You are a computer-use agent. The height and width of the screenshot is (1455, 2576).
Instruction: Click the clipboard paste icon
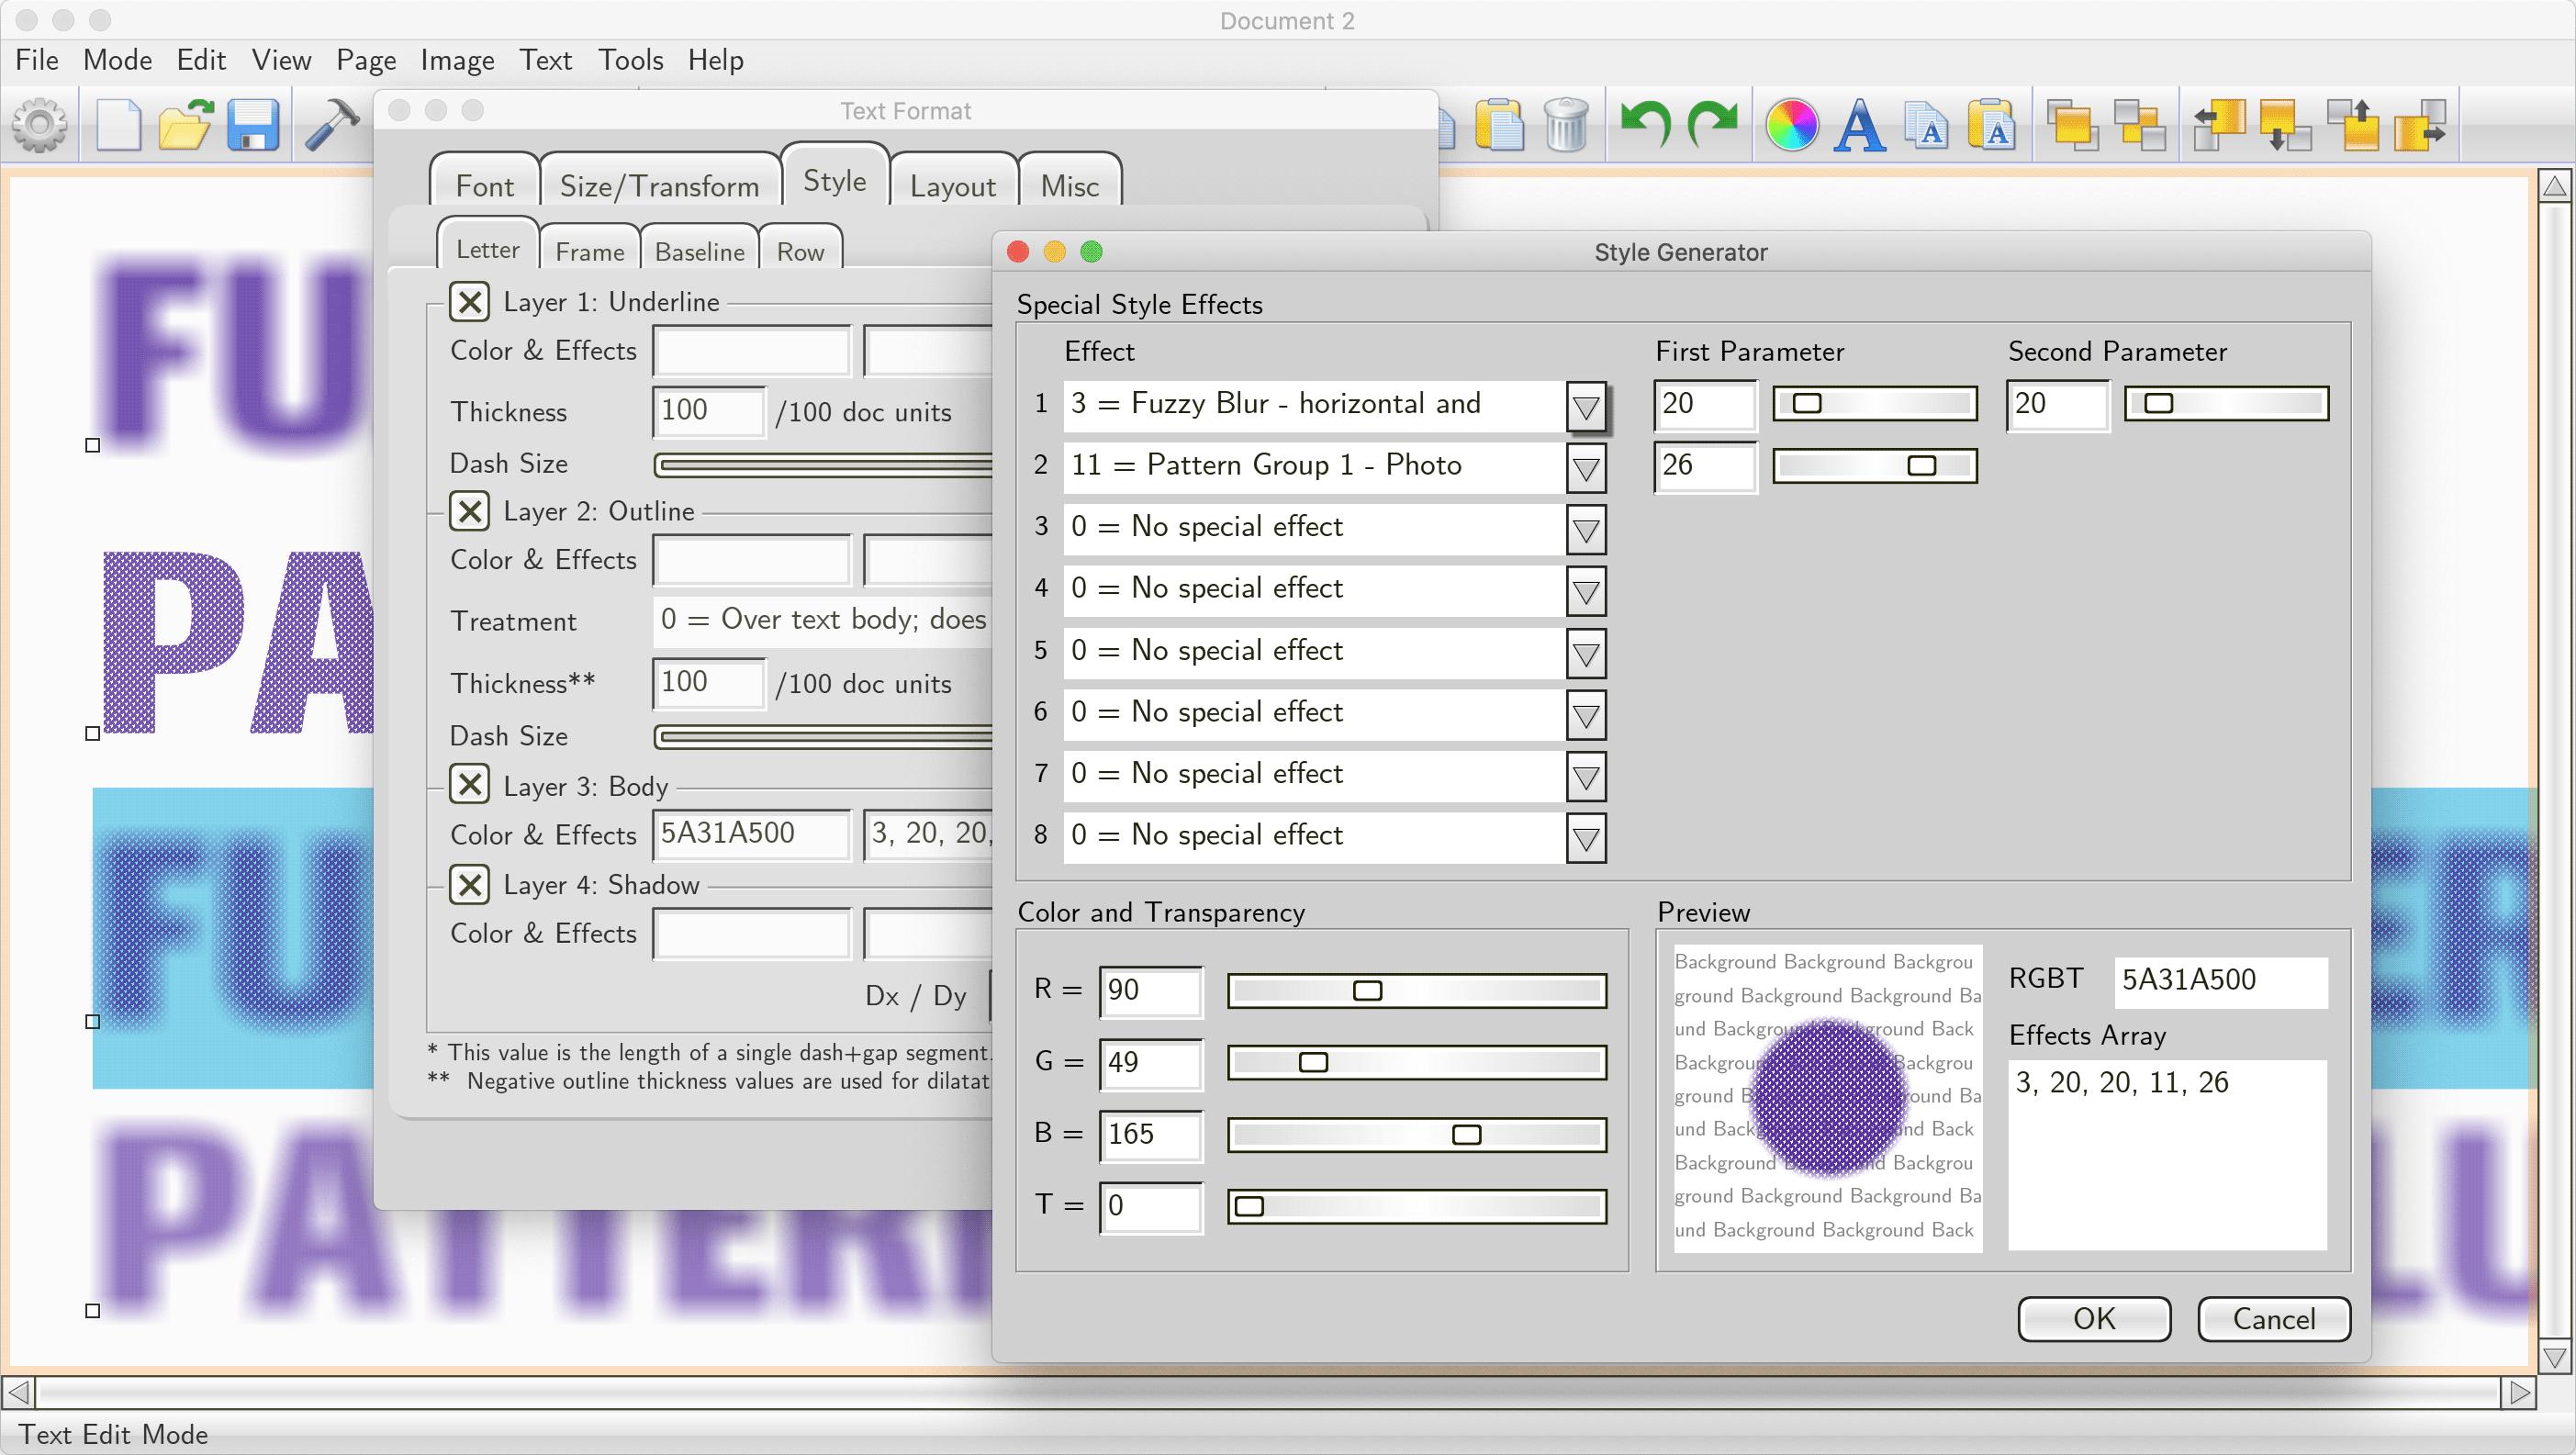(x=1499, y=125)
